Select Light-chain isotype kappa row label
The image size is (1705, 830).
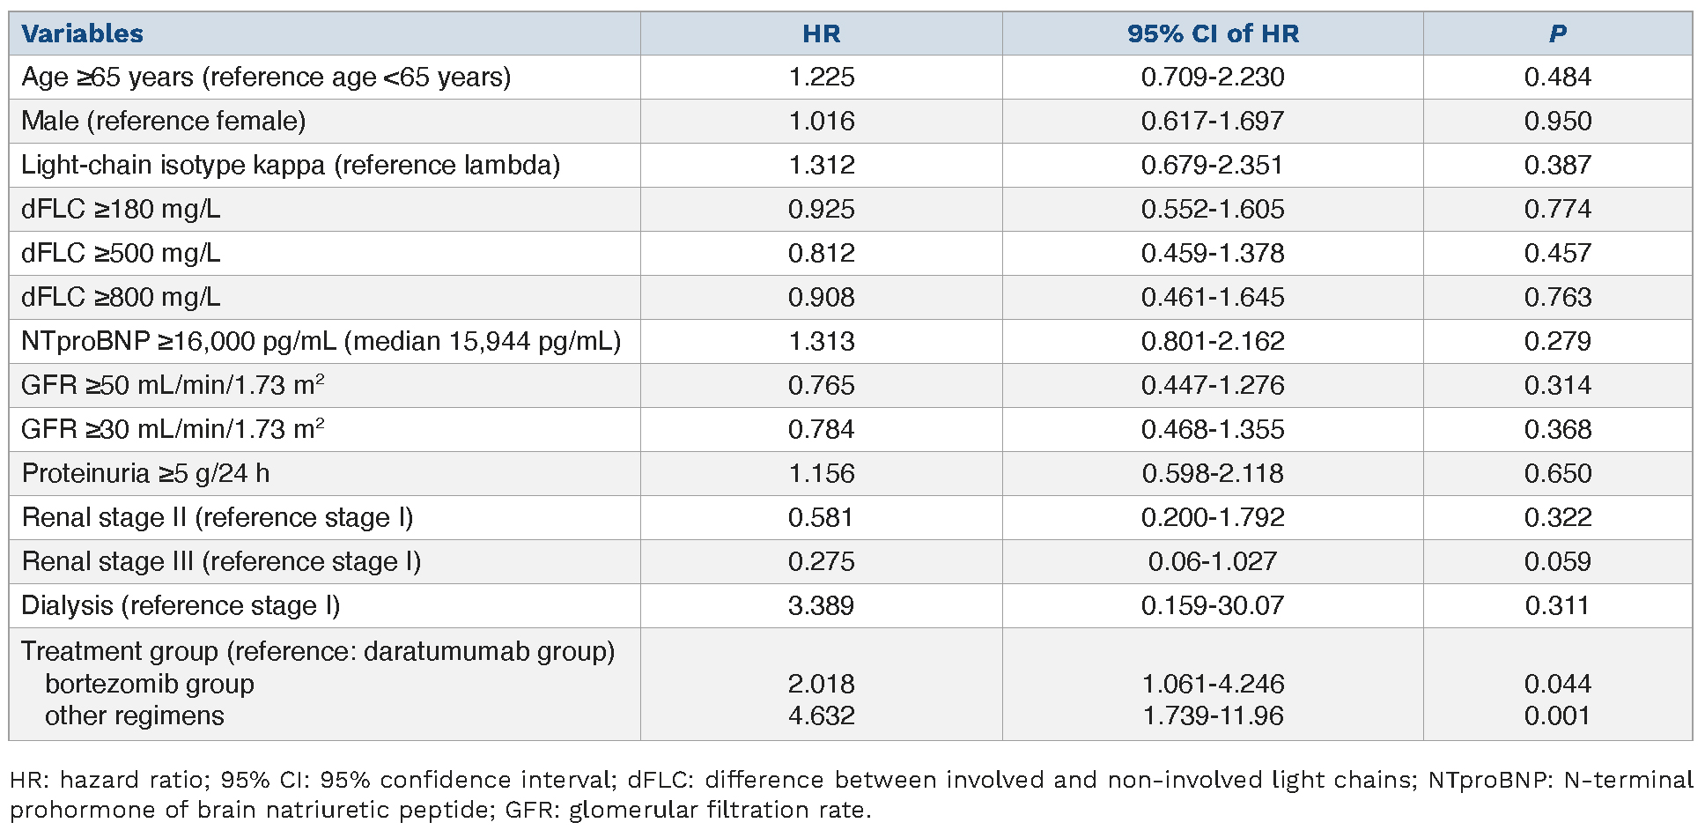click(291, 165)
